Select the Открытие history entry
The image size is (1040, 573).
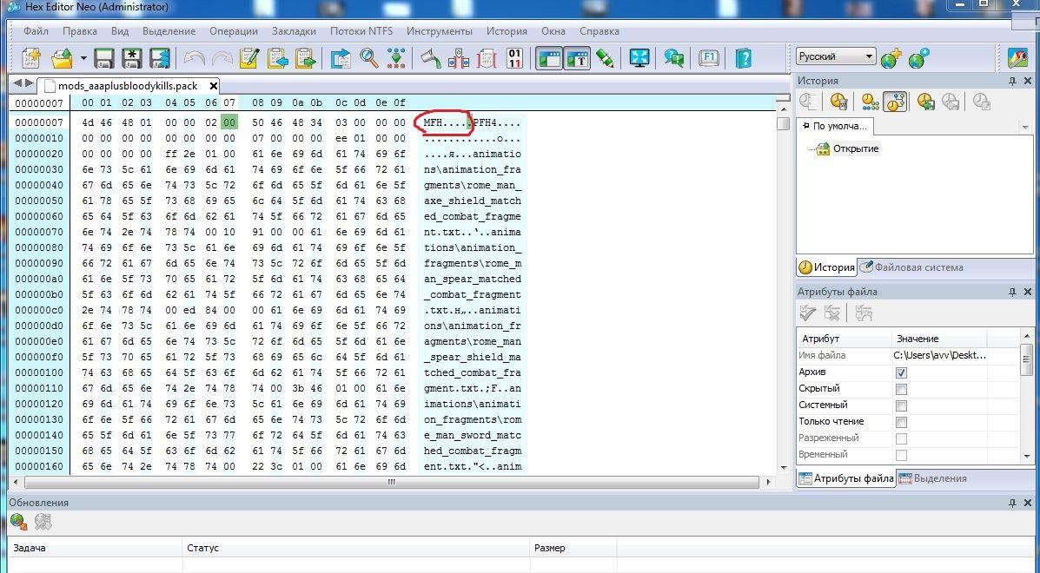point(856,148)
